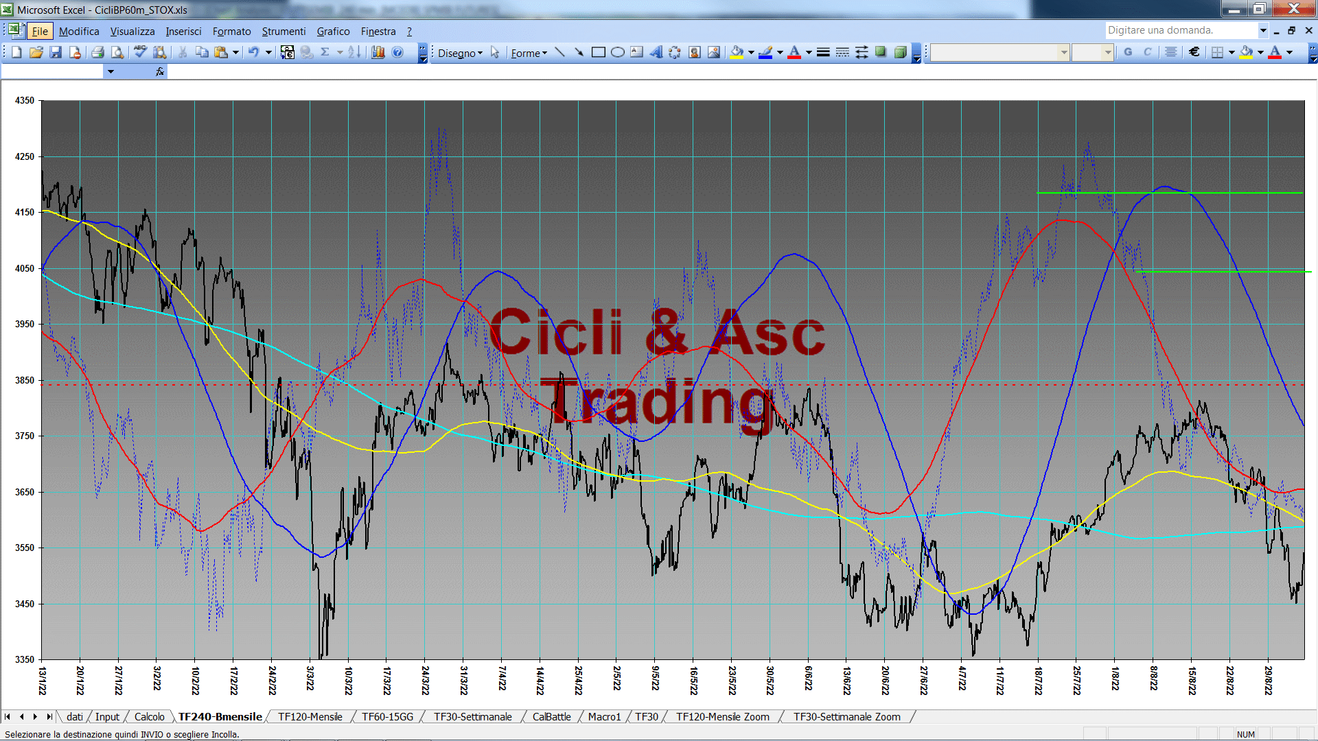Expand the Undo history dropdown arrow

coord(268,52)
